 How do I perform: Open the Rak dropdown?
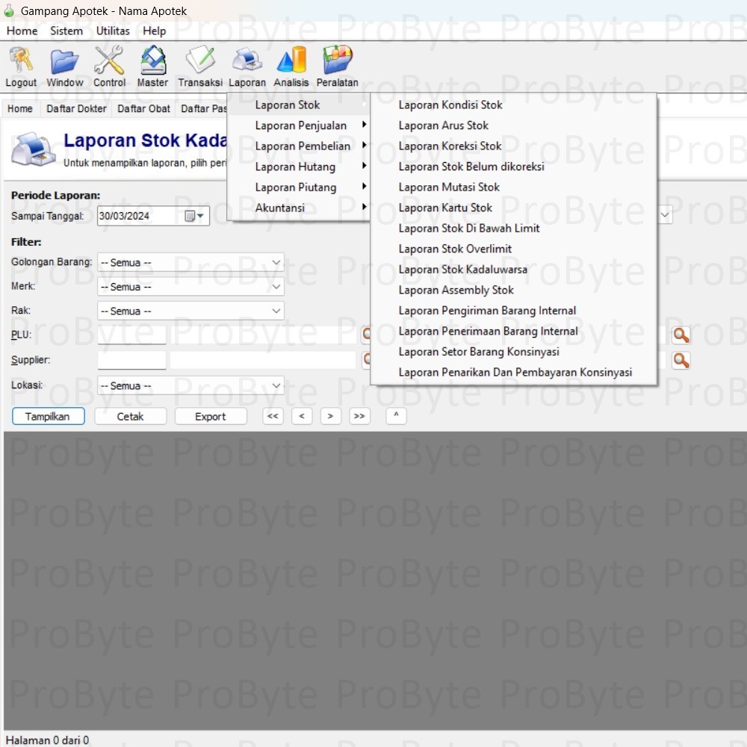tap(190, 311)
